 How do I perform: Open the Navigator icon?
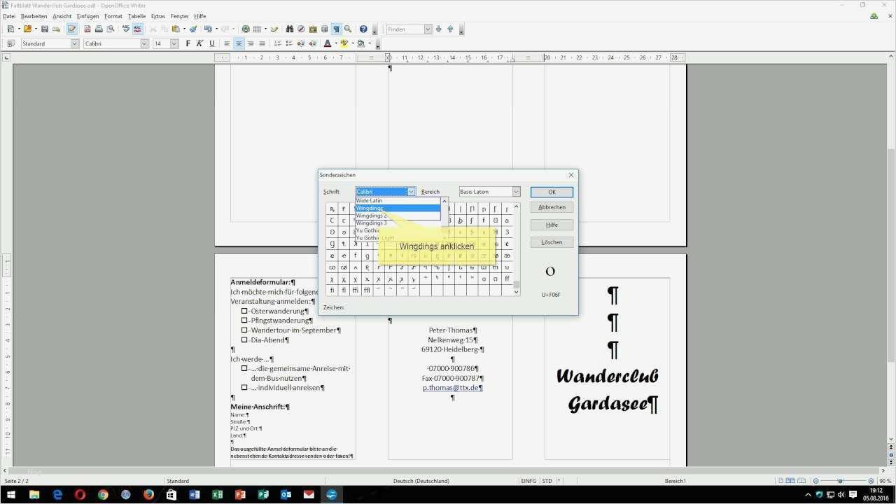[x=302, y=29]
